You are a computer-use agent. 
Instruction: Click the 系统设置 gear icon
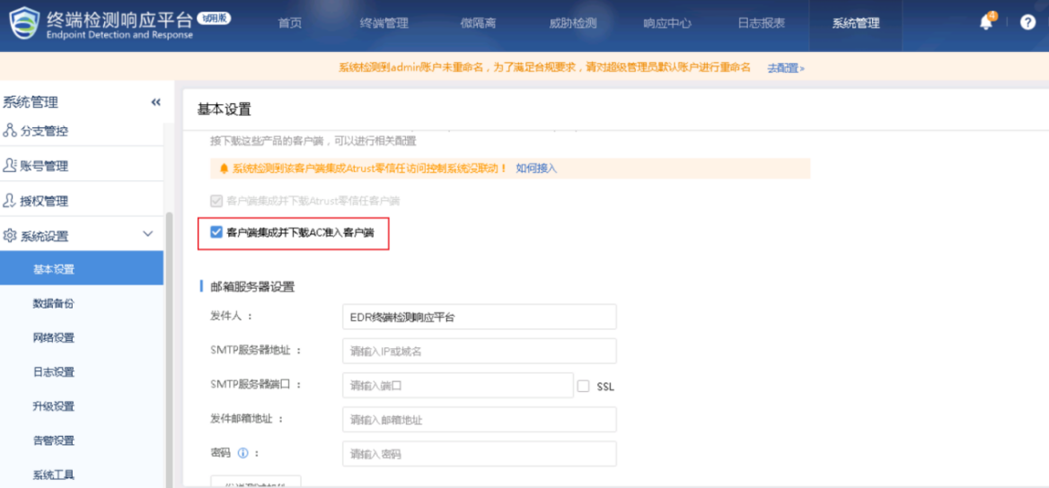tap(10, 236)
